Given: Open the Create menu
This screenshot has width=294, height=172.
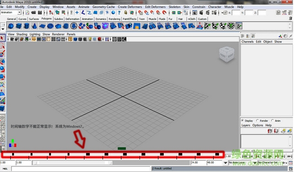Looking at the screenshot, I should [32, 7].
